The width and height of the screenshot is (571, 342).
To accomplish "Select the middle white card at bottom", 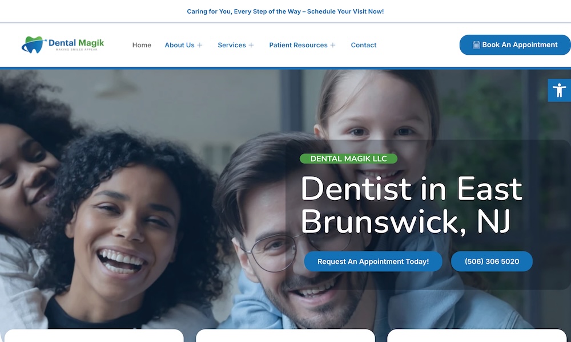I will 285,336.
